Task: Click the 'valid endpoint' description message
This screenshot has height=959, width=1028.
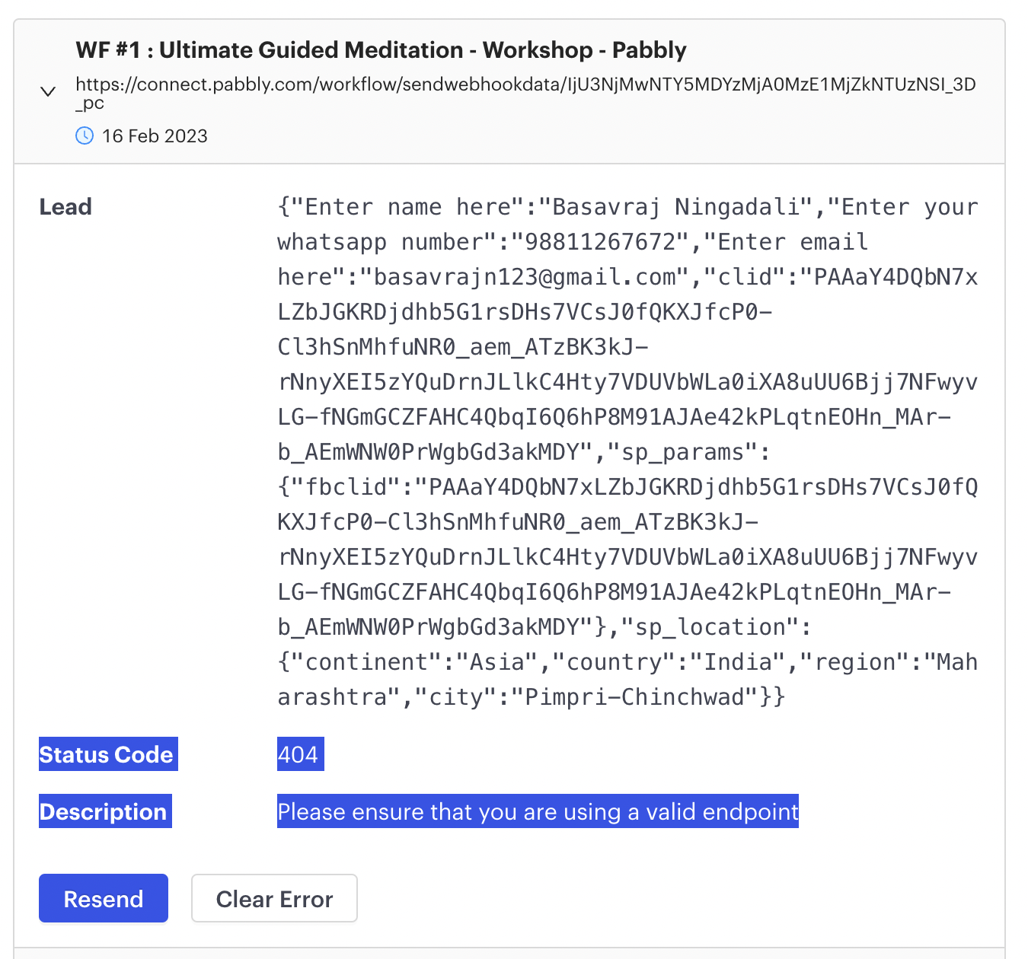Action: 538,811
